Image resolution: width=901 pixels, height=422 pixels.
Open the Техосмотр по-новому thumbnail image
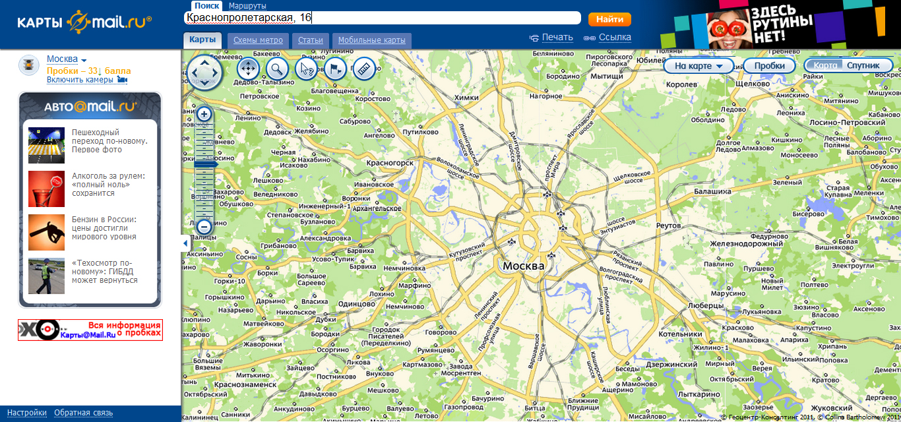tap(46, 276)
